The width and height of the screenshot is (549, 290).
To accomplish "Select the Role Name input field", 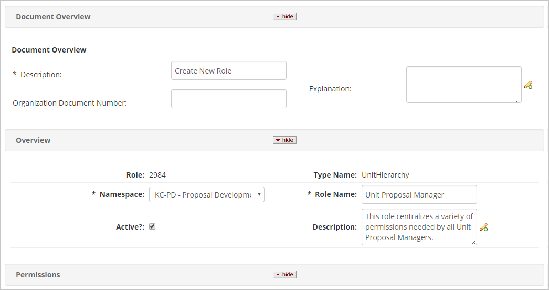I will click(419, 195).
